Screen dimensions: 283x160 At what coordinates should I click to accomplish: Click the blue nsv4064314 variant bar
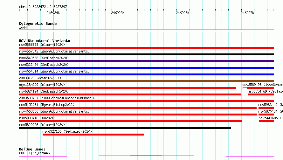[x=146, y=74]
